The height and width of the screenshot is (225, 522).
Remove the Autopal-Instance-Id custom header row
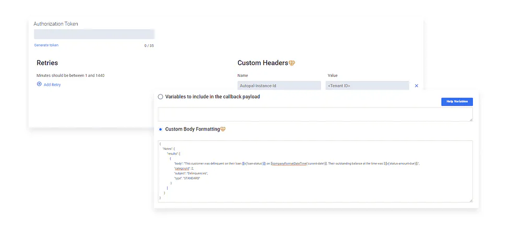pyautogui.click(x=417, y=86)
